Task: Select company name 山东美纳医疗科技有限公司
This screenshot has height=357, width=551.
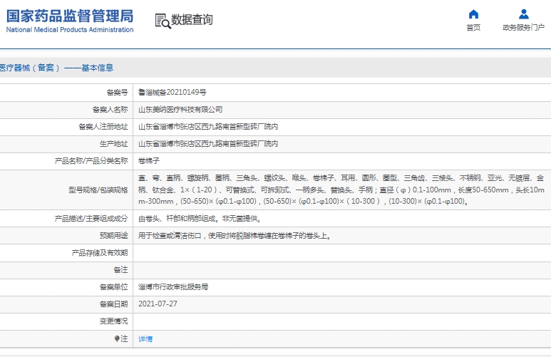Action: click(180, 109)
